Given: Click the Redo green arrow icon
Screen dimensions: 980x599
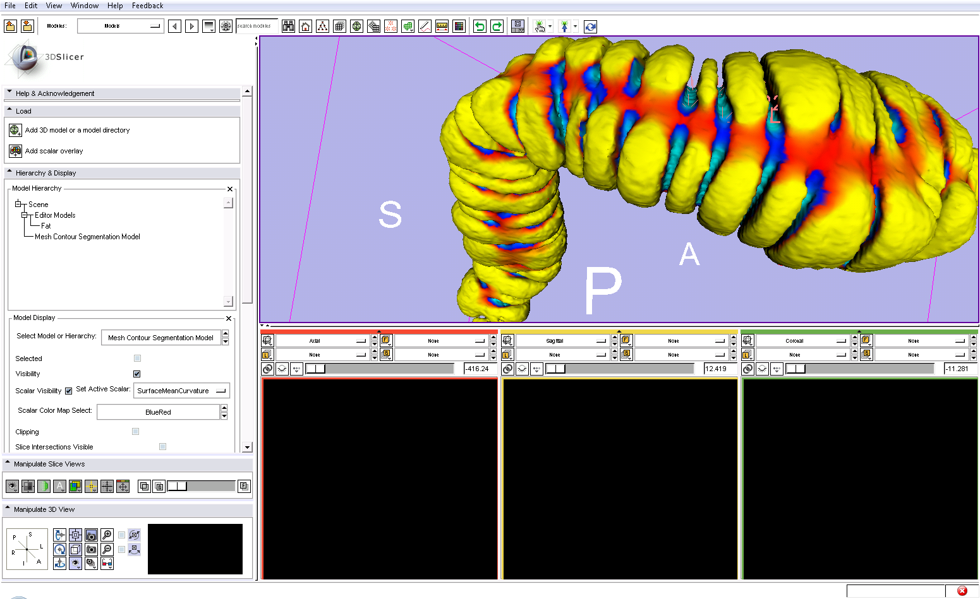Looking at the screenshot, I should click(497, 27).
